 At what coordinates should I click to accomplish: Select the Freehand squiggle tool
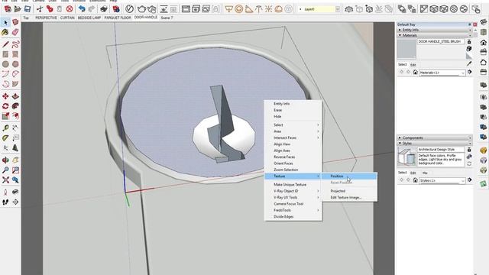[15, 44]
